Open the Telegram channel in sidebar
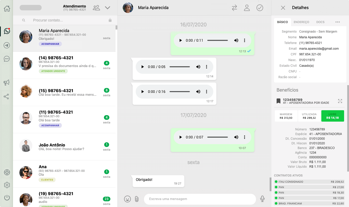349x207 pixels. [x=7, y=45]
